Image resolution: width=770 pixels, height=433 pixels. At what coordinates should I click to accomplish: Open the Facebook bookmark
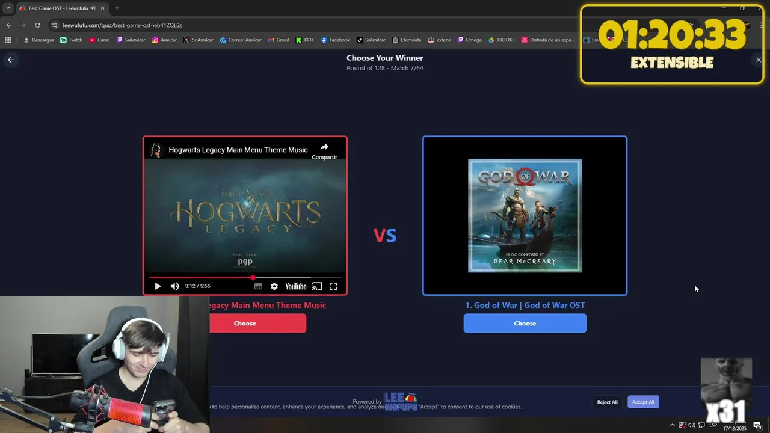coord(335,40)
